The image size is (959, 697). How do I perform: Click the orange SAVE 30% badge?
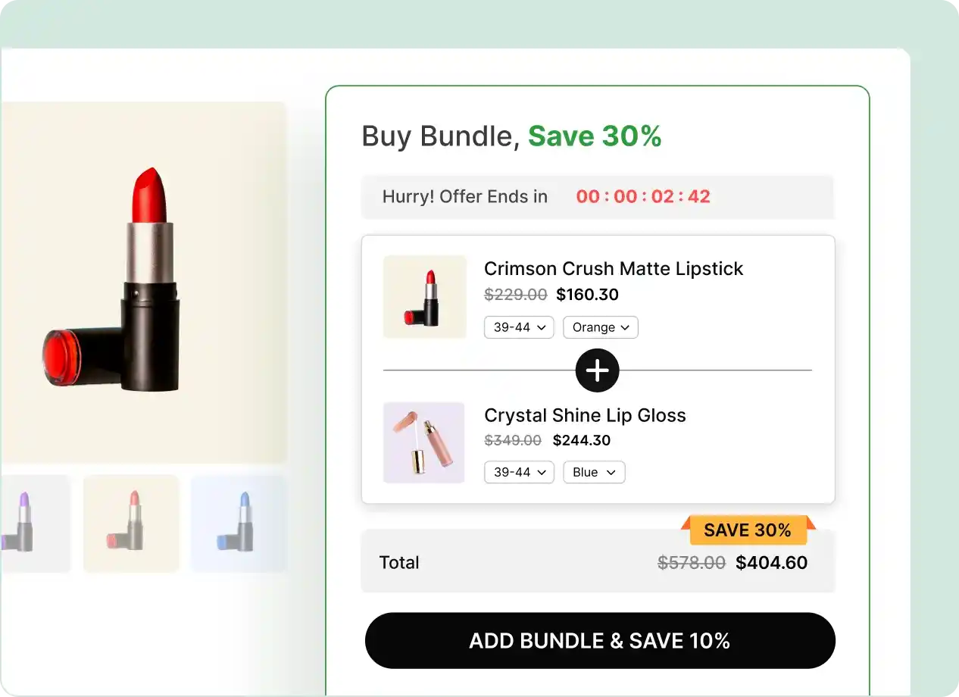tap(747, 530)
